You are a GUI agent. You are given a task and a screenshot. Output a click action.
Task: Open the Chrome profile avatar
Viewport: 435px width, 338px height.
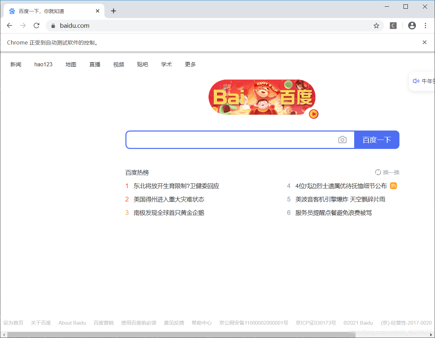(412, 25)
